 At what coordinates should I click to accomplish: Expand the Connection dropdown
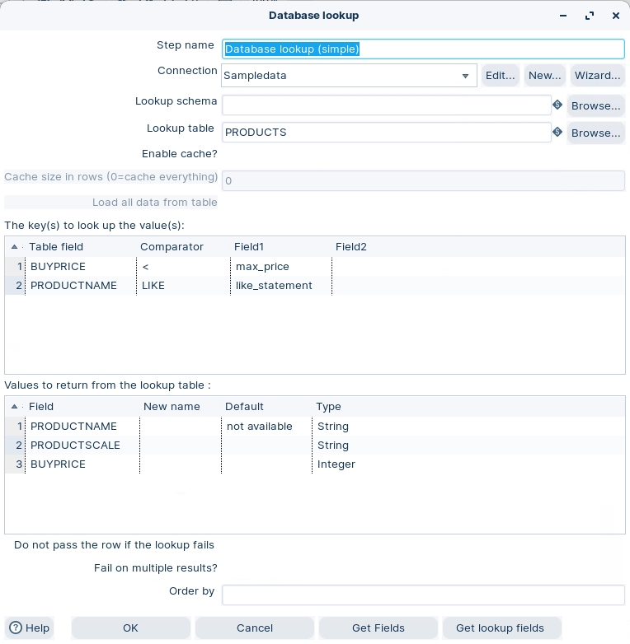click(465, 76)
